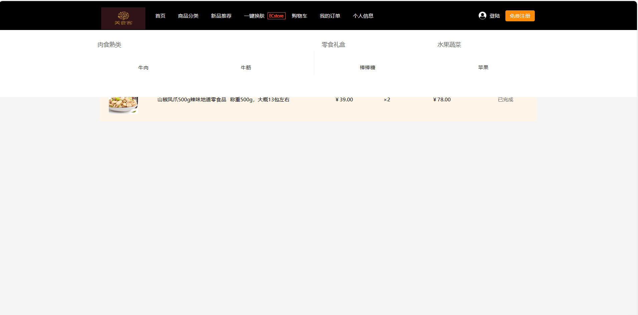The height and width of the screenshot is (315, 638).
Task: Open 个人信息 profile page
Action: (363, 16)
